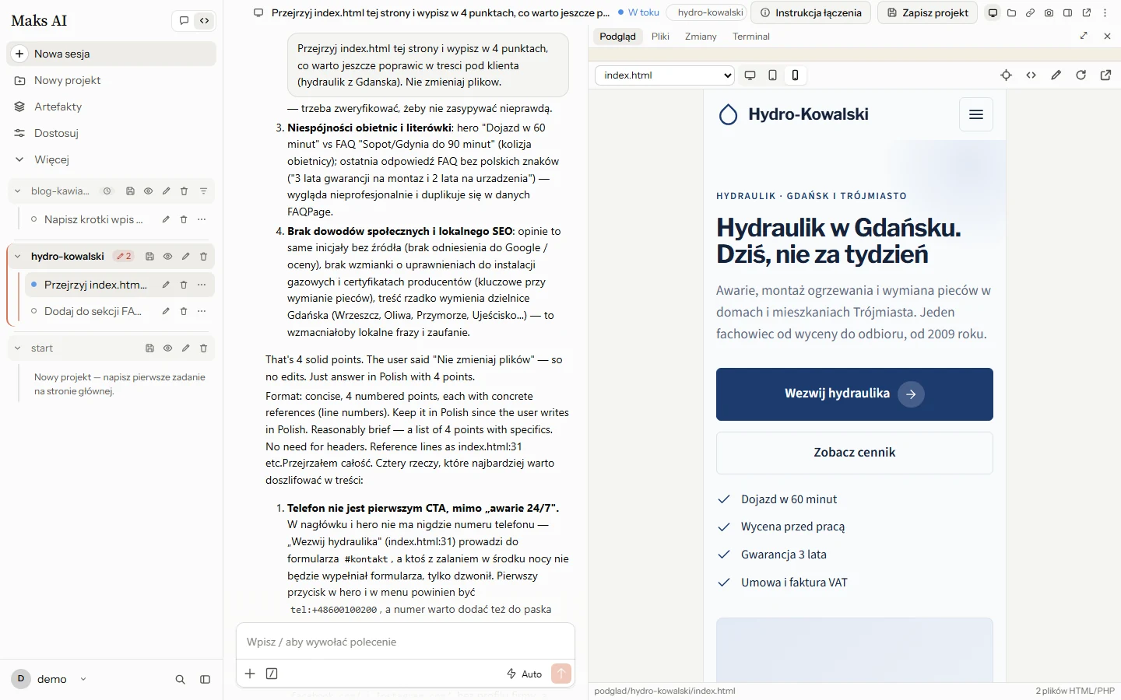Click Wezwij hydraulika button in preview

(x=854, y=394)
